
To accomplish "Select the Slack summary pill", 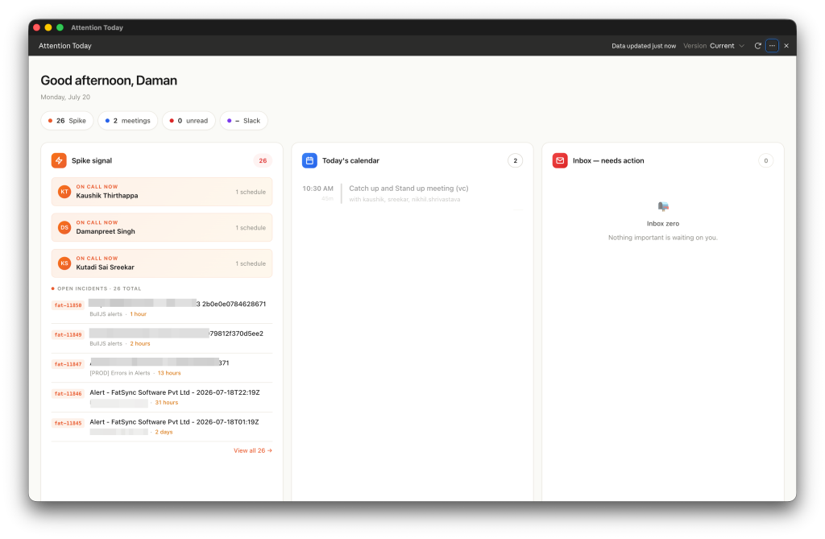I will click(x=243, y=121).
